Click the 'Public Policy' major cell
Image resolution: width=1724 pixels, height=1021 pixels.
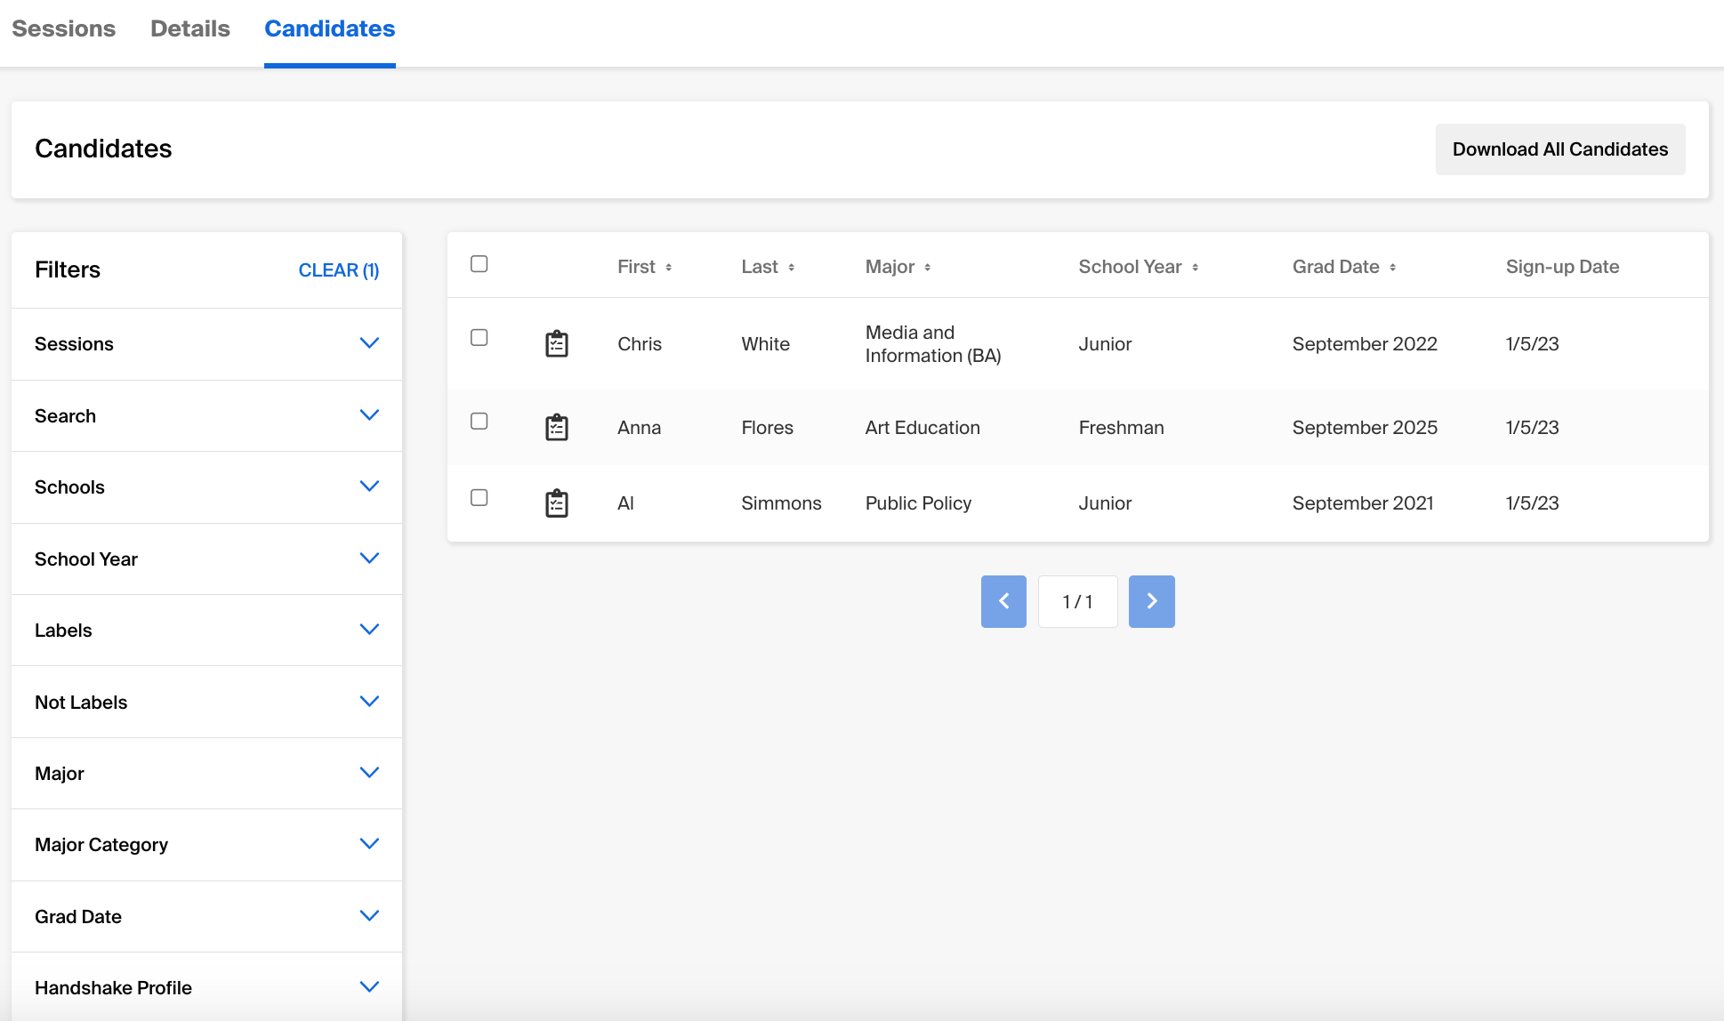(x=918, y=503)
